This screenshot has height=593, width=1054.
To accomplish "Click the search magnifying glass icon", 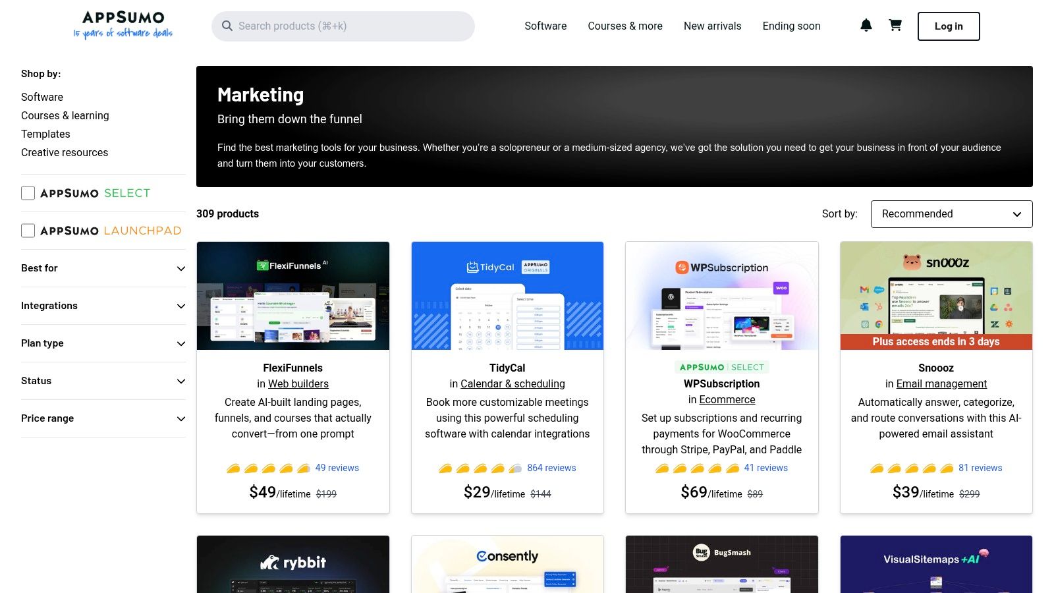I will point(227,26).
